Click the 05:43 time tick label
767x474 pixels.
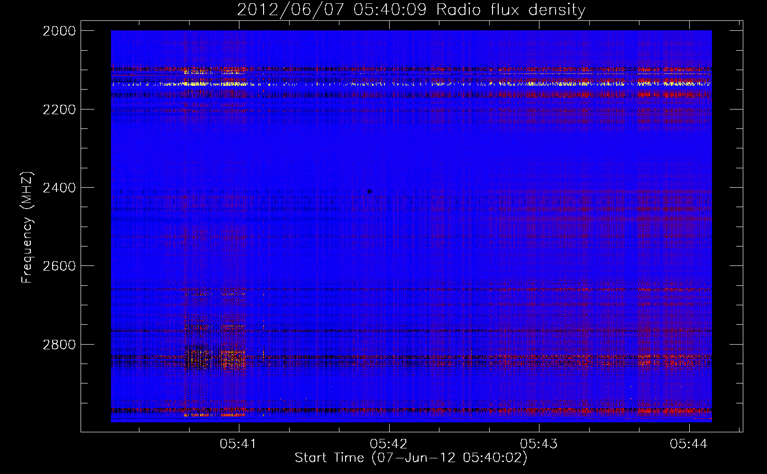[x=539, y=444]
